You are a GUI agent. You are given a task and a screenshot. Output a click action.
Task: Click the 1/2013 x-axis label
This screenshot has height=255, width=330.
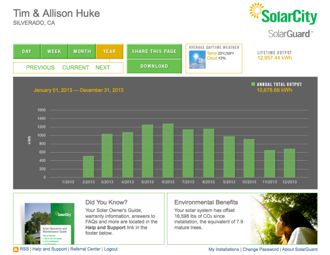coord(68,182)
